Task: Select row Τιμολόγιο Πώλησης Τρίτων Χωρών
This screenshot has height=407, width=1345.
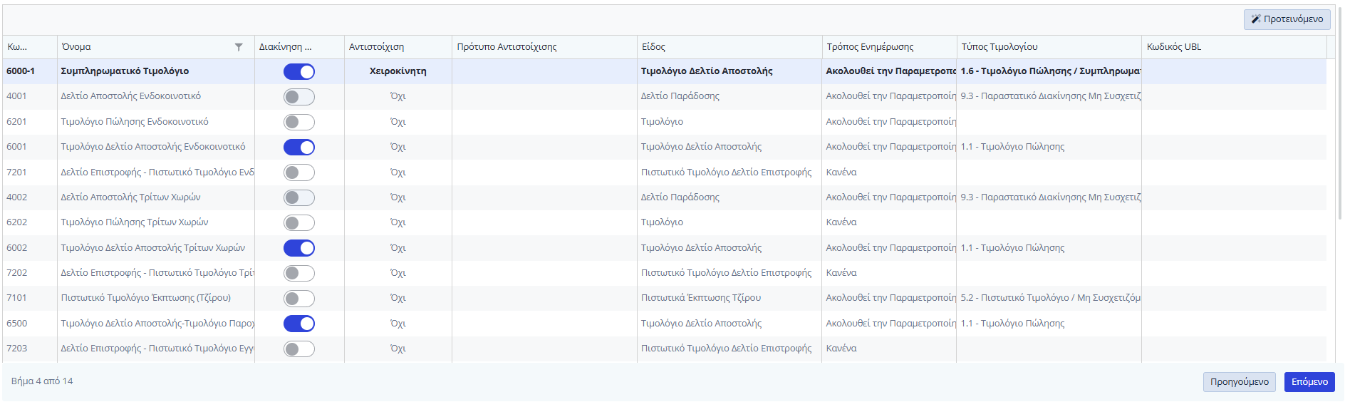Action: coord(135,222)
